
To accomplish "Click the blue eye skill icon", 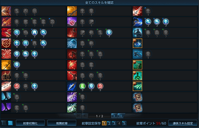I will click(x=137, y=43).
